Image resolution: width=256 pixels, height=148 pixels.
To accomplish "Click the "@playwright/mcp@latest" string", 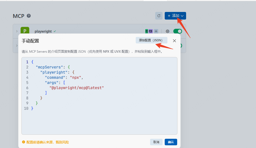I will point(77,88).
